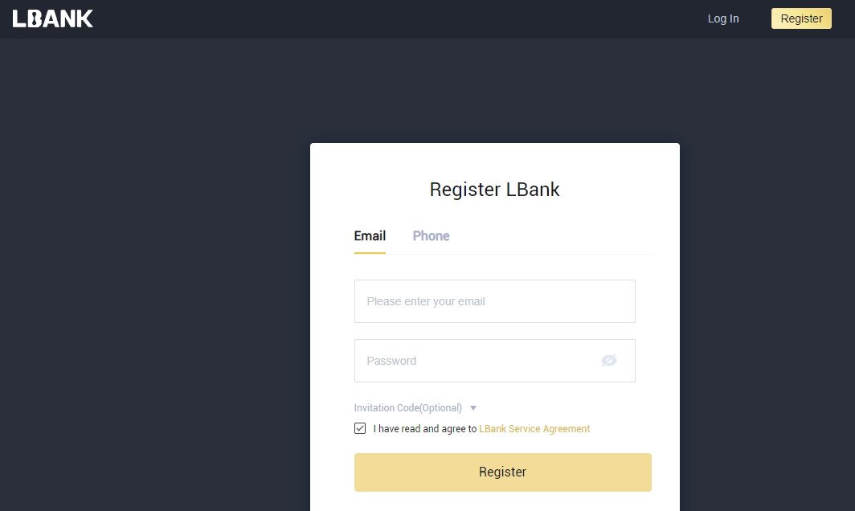Focus the 'Please enter your email' field

click(x=494, y=301)
